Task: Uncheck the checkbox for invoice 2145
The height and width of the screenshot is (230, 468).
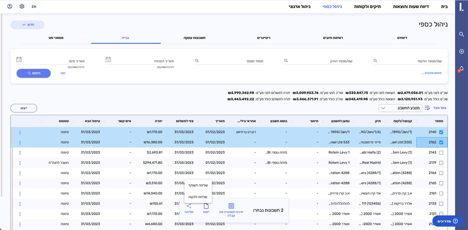Action: (441, 132)
